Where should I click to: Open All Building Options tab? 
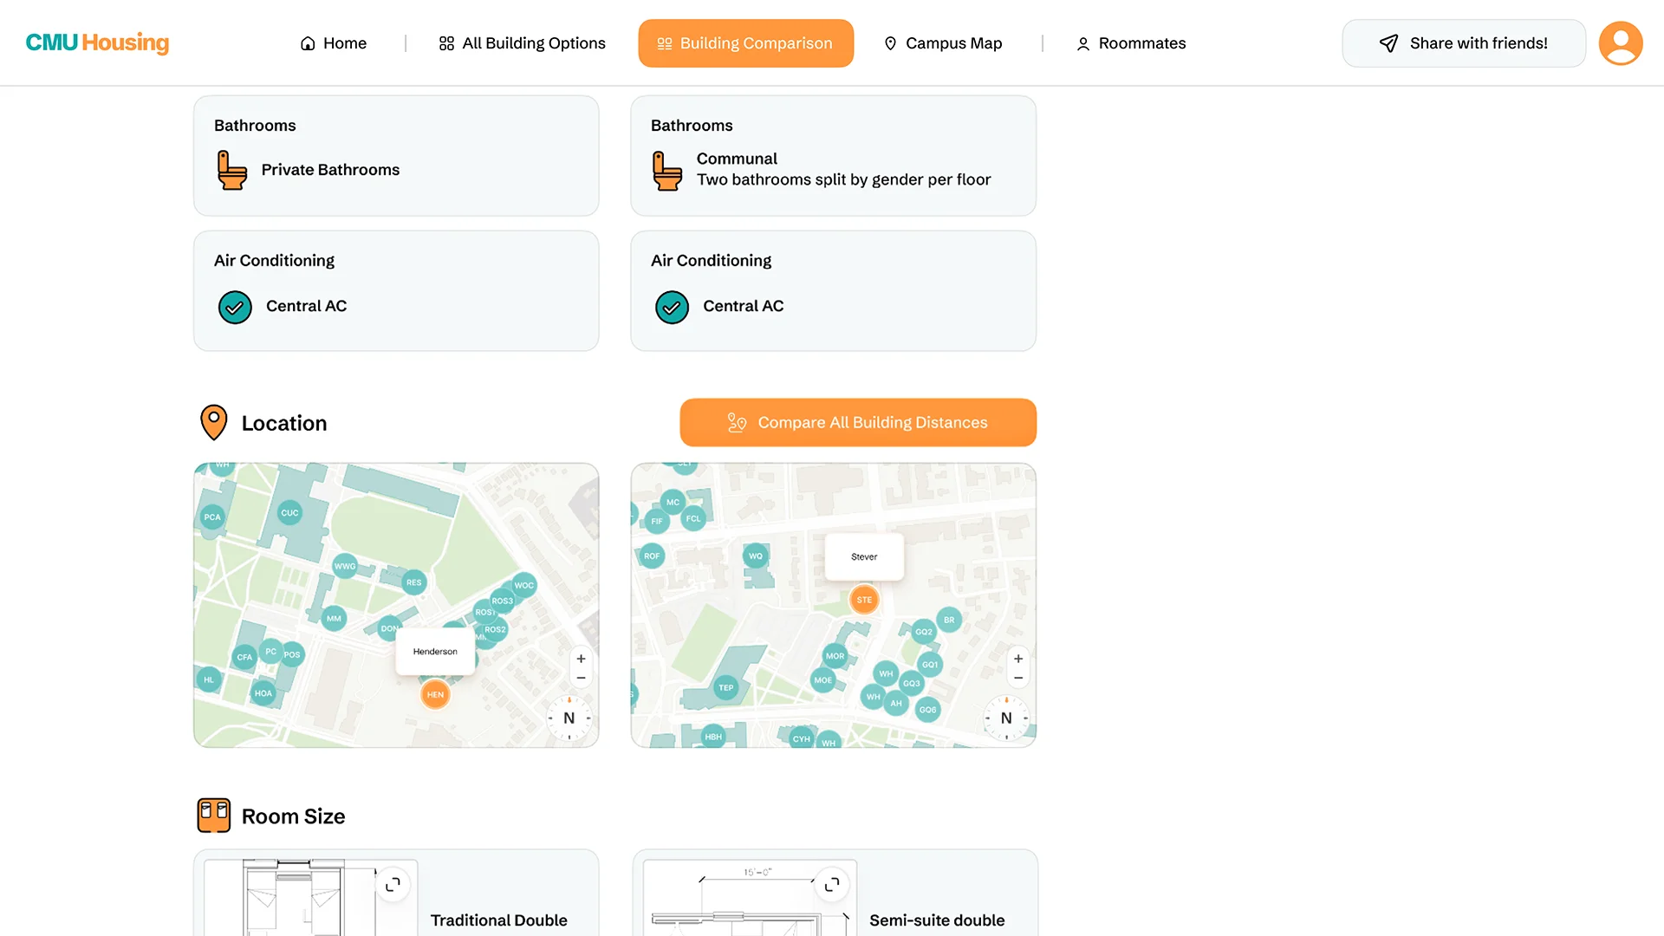pyautogui.click(x=522, y=43)
